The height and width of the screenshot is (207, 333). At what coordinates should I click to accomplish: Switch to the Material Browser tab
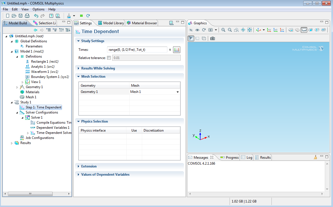coord(142,23)
